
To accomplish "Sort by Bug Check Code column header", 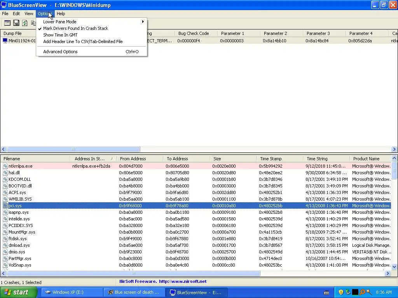I will point(196,33).
